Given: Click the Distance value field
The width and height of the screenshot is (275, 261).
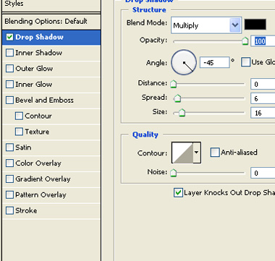Looking at the screenshot, I should click(x=263, y=84).
